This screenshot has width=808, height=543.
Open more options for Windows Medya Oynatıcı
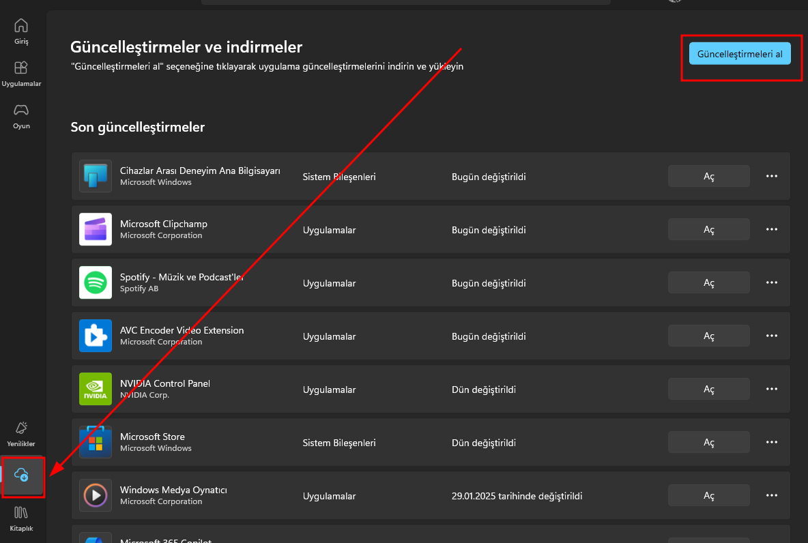pyautogui.click(x=771, y=496)
